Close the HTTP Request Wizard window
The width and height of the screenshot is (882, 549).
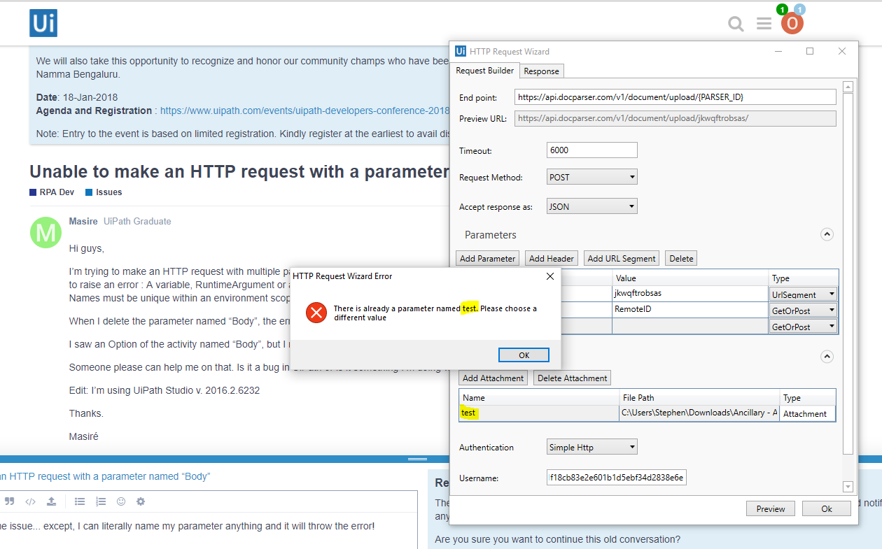842,51
